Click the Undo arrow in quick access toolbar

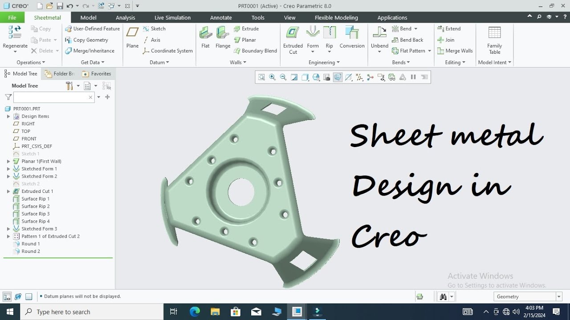tap(69, 6)
